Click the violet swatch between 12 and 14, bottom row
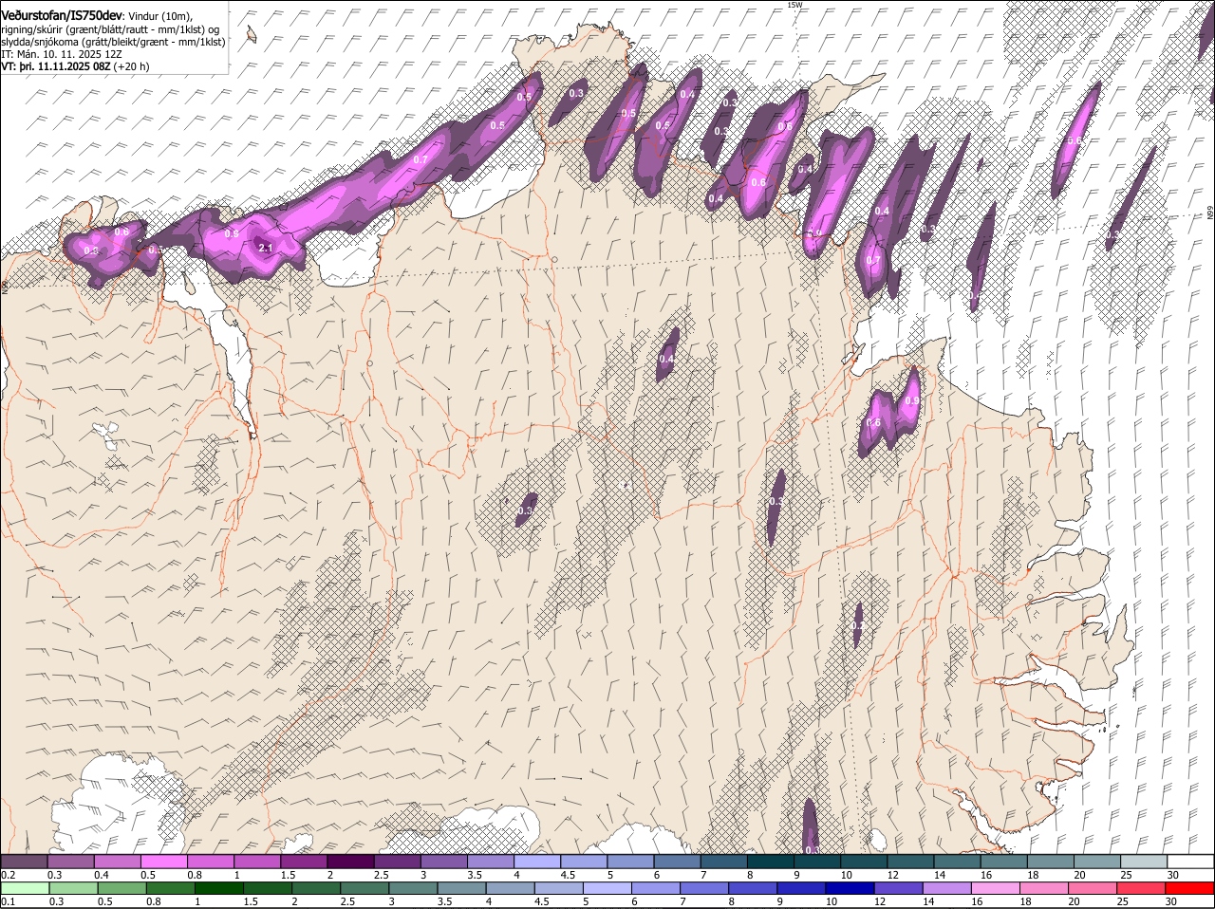Image resolution: width=1215 pixels, height=909 pixels. coord(896,888)
